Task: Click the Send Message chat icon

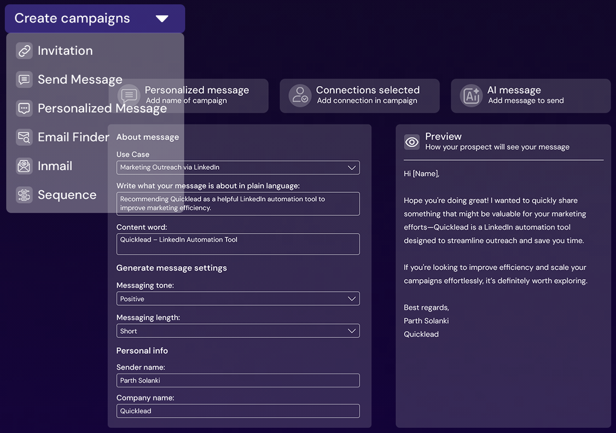Action: pos(24,79)
